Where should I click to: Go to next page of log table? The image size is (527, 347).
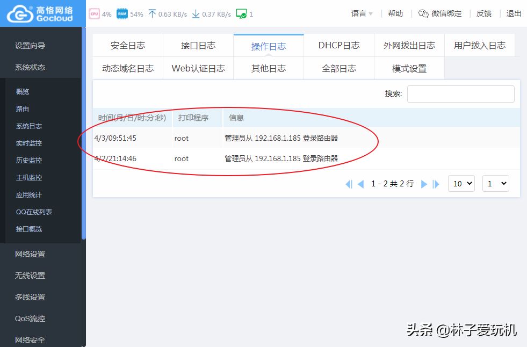pos(424,184)
